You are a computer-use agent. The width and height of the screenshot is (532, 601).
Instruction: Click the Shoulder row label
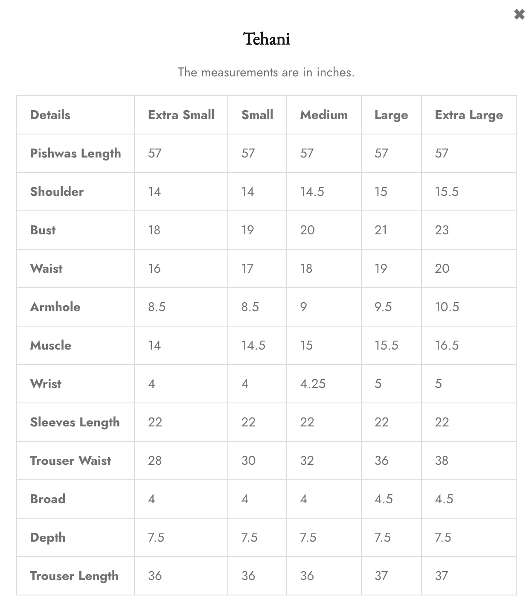click(x=57, y=192)
